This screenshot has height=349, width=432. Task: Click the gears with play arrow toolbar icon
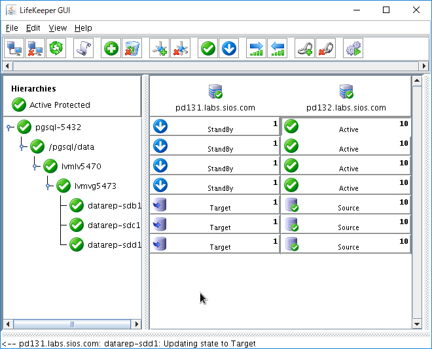[353, 48]
